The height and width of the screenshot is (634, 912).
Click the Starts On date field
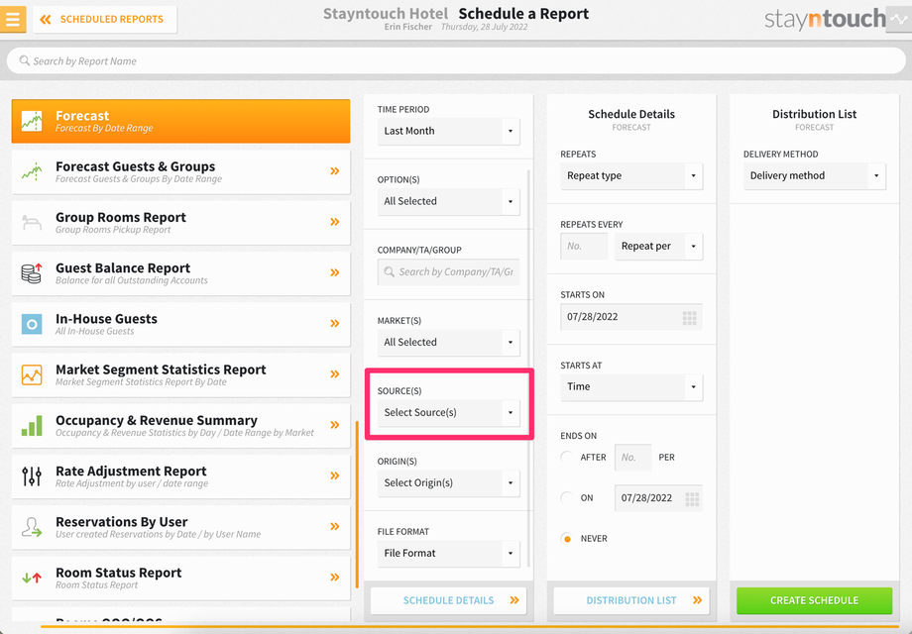[x=631, y=317]
